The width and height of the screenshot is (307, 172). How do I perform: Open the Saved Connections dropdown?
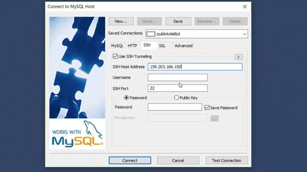click(197, 34)
